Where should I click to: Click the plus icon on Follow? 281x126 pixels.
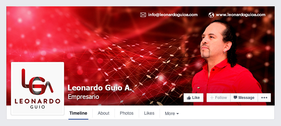(x=212, y=98)
